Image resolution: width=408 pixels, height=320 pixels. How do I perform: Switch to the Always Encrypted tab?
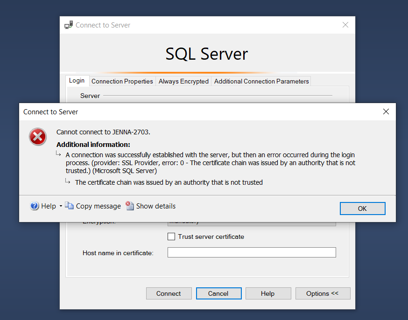click(x=183, y=81)
